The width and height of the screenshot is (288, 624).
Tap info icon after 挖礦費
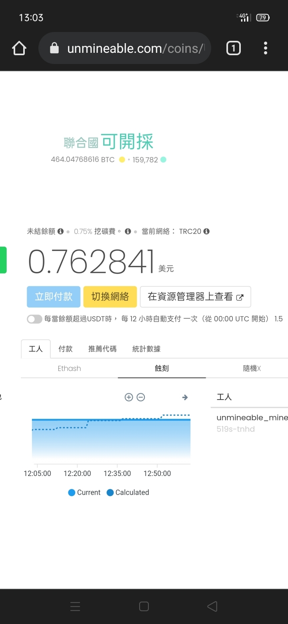pyautogui.click(x=128, y=231)
